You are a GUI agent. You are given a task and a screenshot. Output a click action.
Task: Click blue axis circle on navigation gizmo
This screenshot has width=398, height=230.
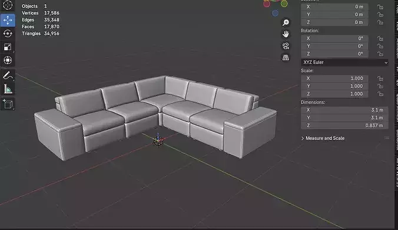coord(275,13)
